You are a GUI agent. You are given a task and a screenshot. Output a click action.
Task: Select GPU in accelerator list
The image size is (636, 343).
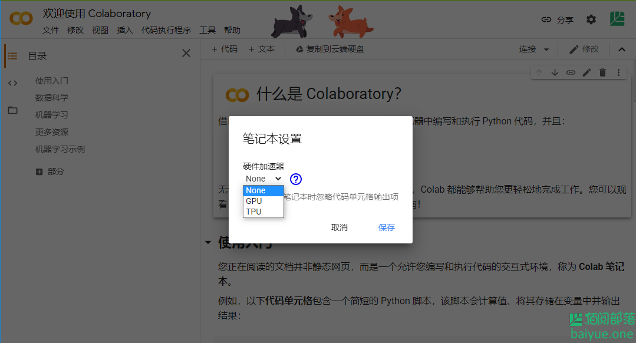click(x=263, y=201)
